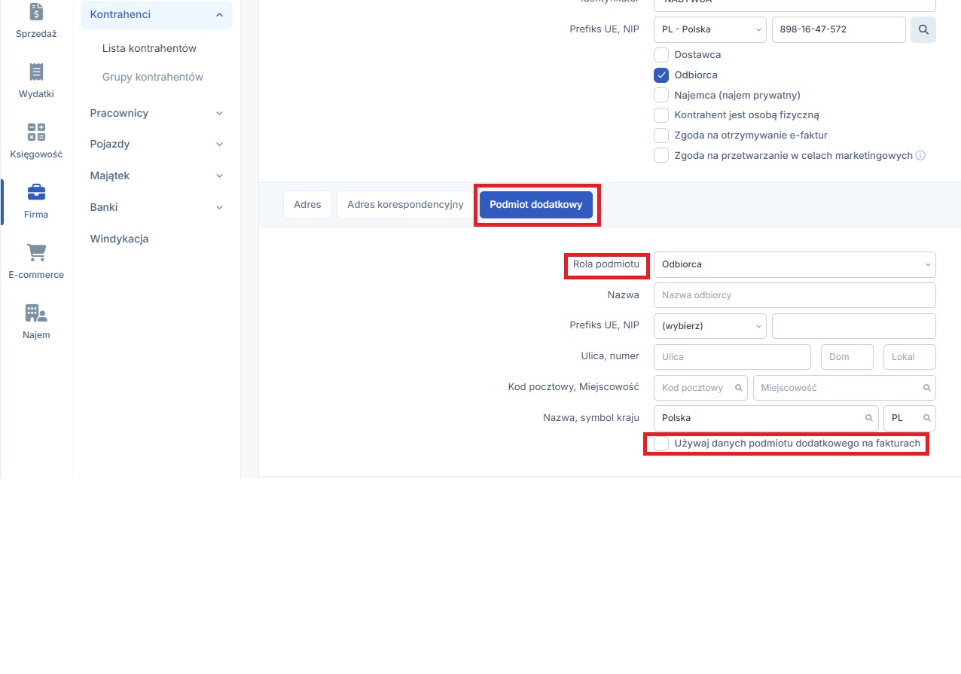Open the Windykacja menu item
The width and height of the screenshot is (961, 674).
coord(119,239)
